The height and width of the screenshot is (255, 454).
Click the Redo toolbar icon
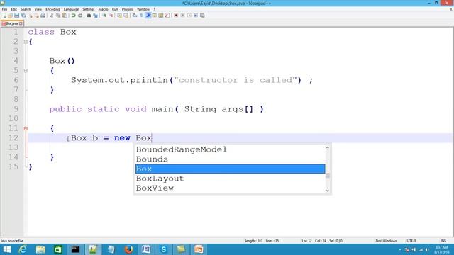tap(80, 16)
